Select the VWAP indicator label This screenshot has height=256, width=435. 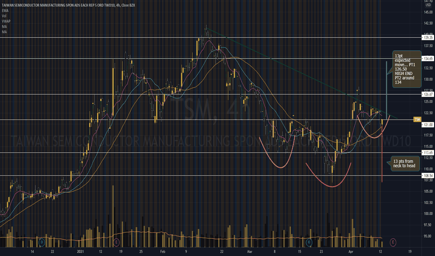[6, 21]
